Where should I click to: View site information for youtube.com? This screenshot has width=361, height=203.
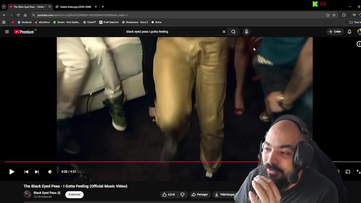(x=34, y=15)
